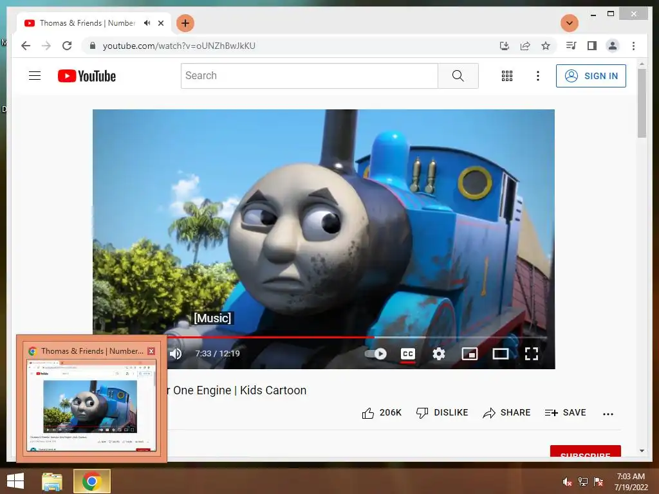659x494 pixels.
Task: Click the YouTube search field
Action: click(310, 76)
